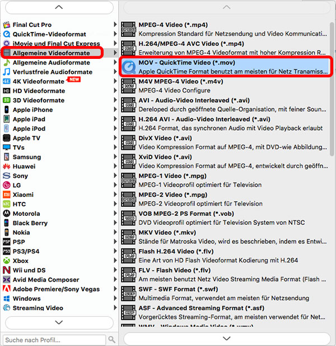Expand the Nokia submenu arrow
This screenshot has height=346, width=336.
(115, 232)
